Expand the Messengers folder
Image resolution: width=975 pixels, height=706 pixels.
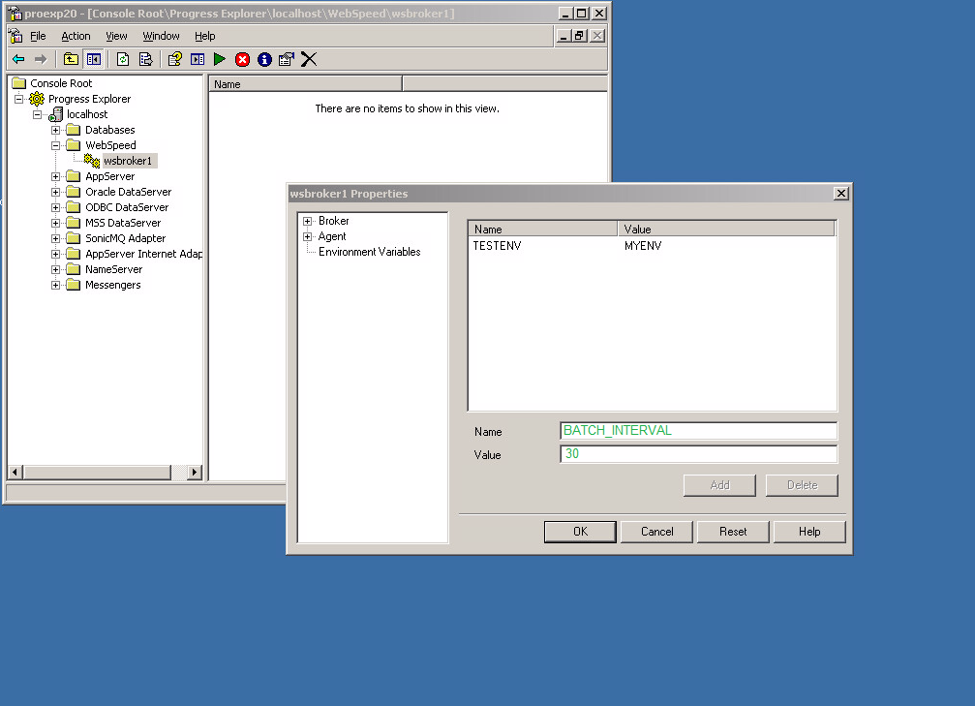pyautogui.click(x=55, y=286)
